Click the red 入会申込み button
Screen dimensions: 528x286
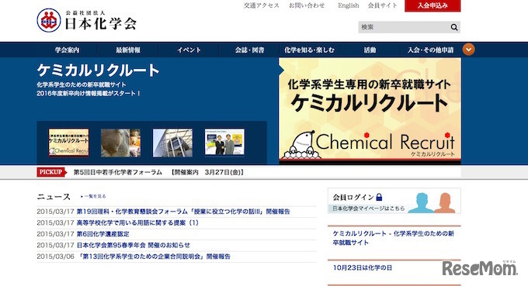click(x=432, y=5)
